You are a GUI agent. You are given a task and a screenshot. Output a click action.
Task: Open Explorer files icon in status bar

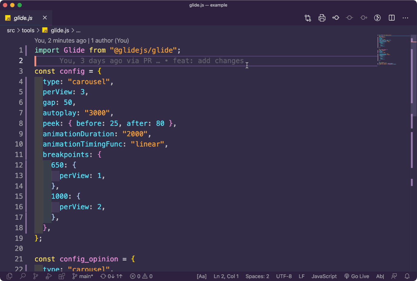9,276
